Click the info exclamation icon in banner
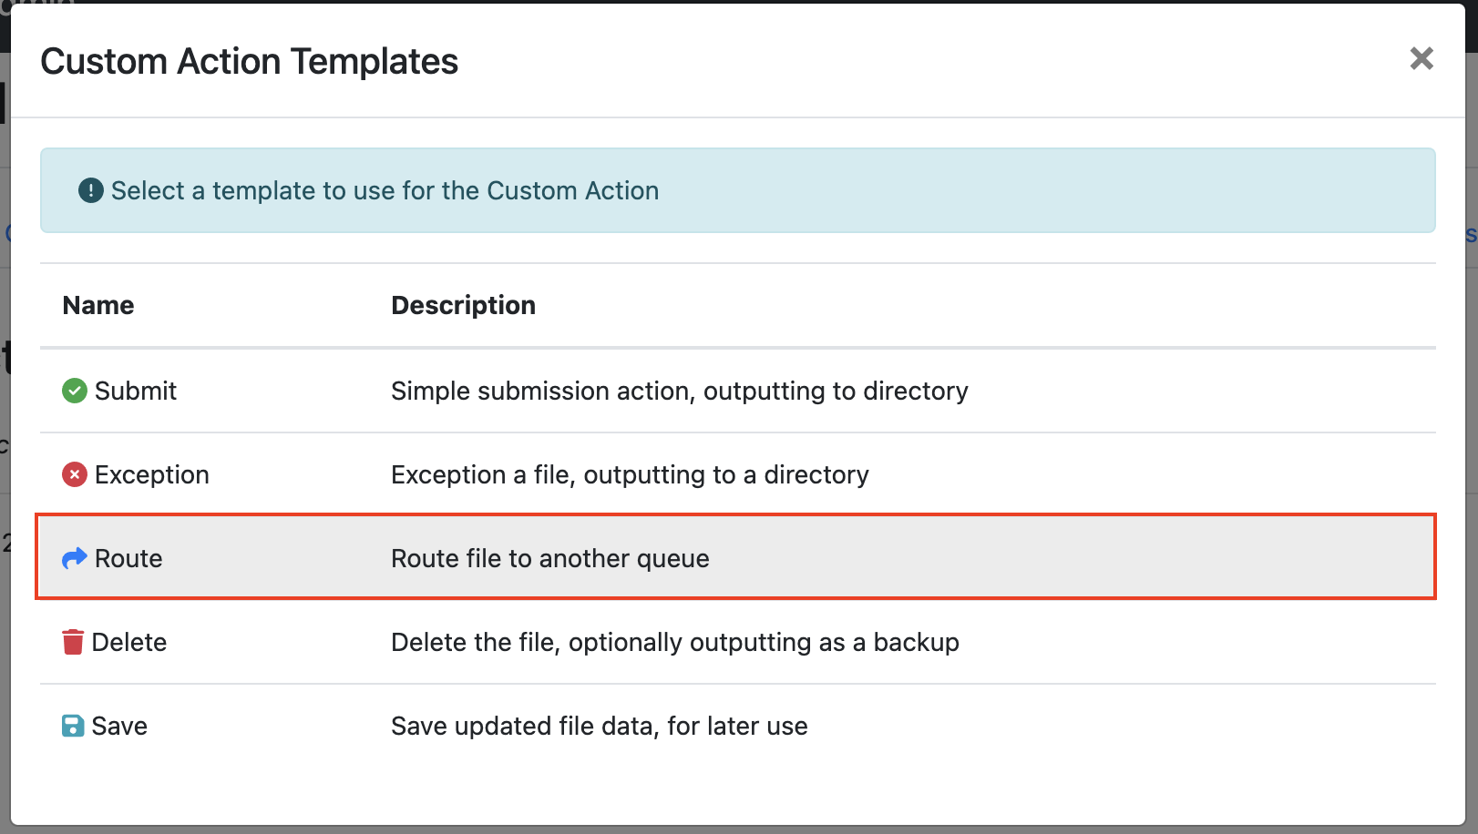Screen dimensions: 1478x834 [90, 190]
